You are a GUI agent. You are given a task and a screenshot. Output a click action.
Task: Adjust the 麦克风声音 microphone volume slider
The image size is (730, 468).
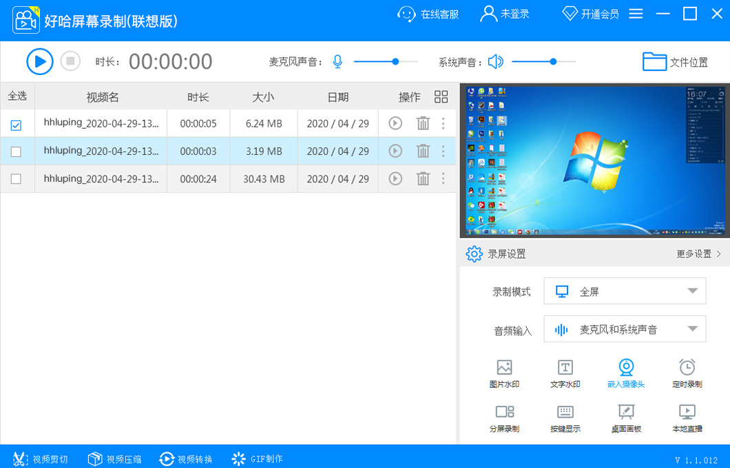pyautogui.click(x=395, y=61)
